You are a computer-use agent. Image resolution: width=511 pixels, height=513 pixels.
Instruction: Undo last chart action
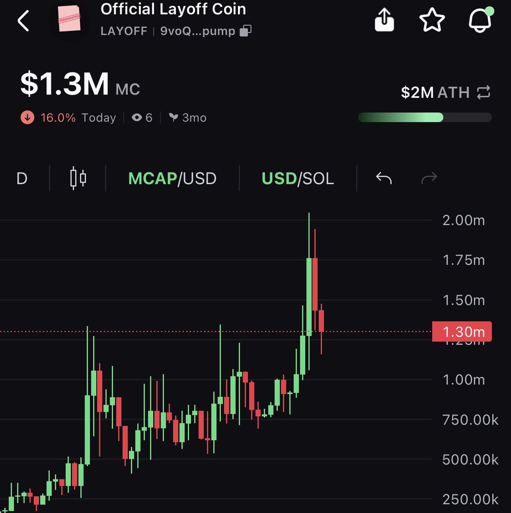383,178
